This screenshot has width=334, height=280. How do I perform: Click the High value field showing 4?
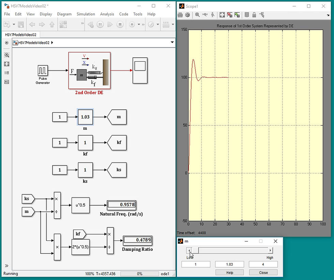click(263, 264)
